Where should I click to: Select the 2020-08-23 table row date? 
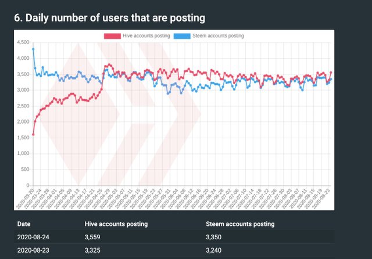[33, 250]
